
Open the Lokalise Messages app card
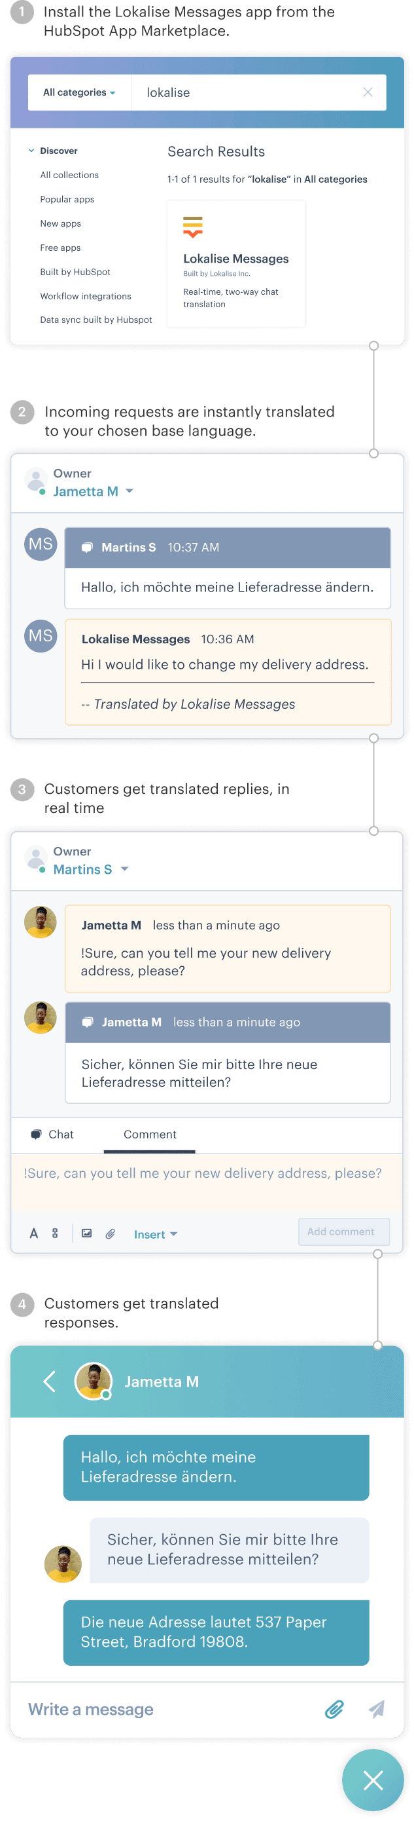click(235, 264)
